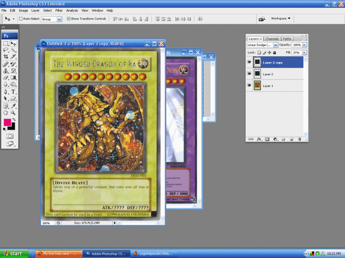
Task: Click the delete layer trash icon
Action: point(299,139)
